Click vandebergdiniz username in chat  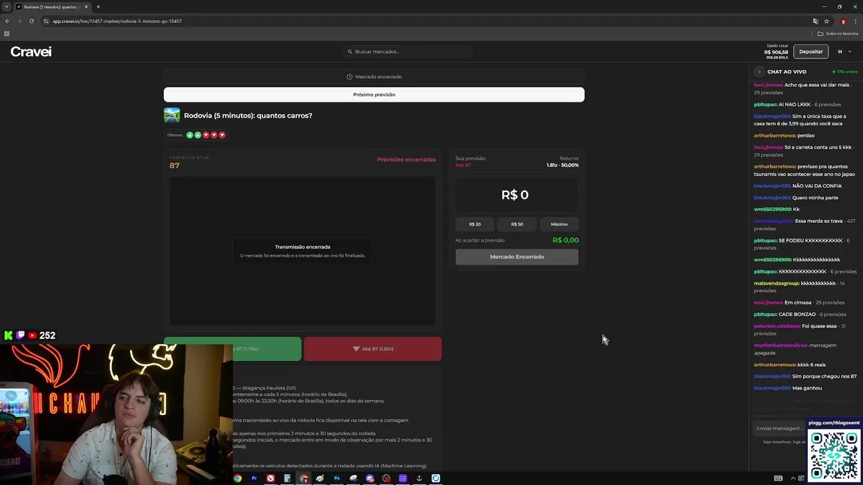coord(774,221)
